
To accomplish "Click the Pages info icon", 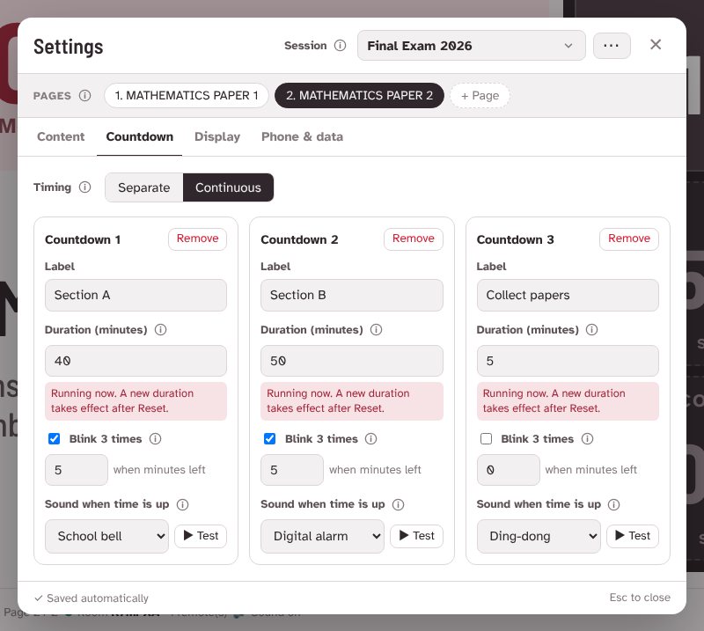I will pos(84,96).
